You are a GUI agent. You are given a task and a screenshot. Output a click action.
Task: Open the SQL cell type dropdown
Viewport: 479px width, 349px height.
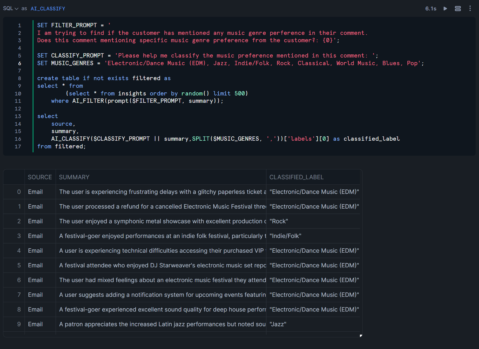11,9
